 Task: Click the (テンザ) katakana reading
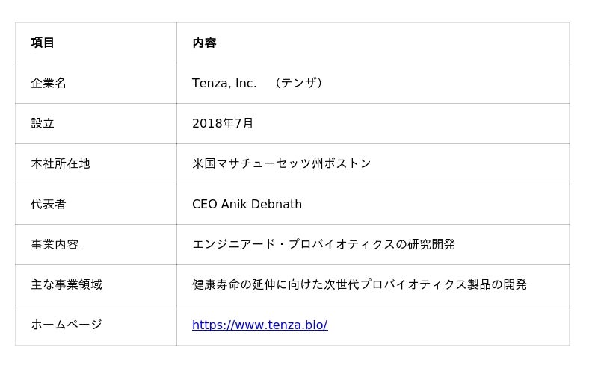click(x=299, y=83)
